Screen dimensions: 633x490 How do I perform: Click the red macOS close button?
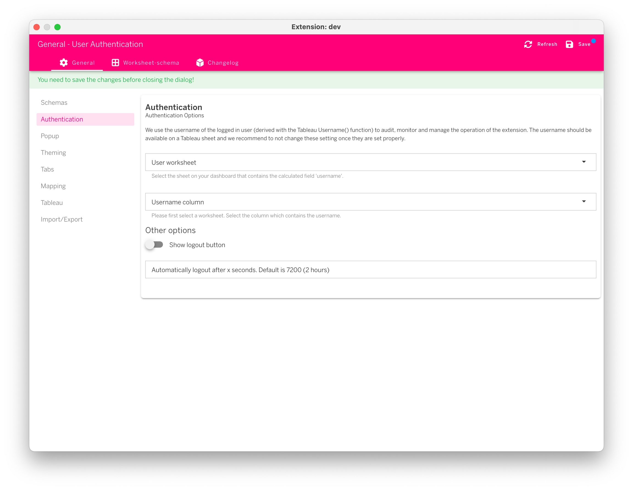click(37, 27)
